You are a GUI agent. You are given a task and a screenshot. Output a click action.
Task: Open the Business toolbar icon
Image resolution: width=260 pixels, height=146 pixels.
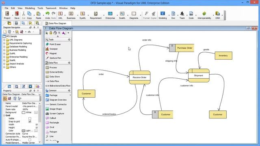[x=71, y=15]
